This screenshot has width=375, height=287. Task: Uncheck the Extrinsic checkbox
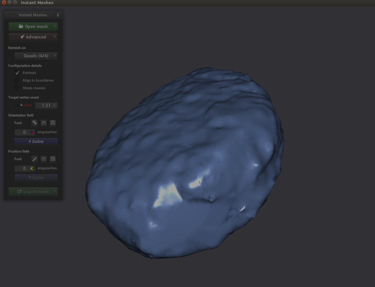point(17,73)
